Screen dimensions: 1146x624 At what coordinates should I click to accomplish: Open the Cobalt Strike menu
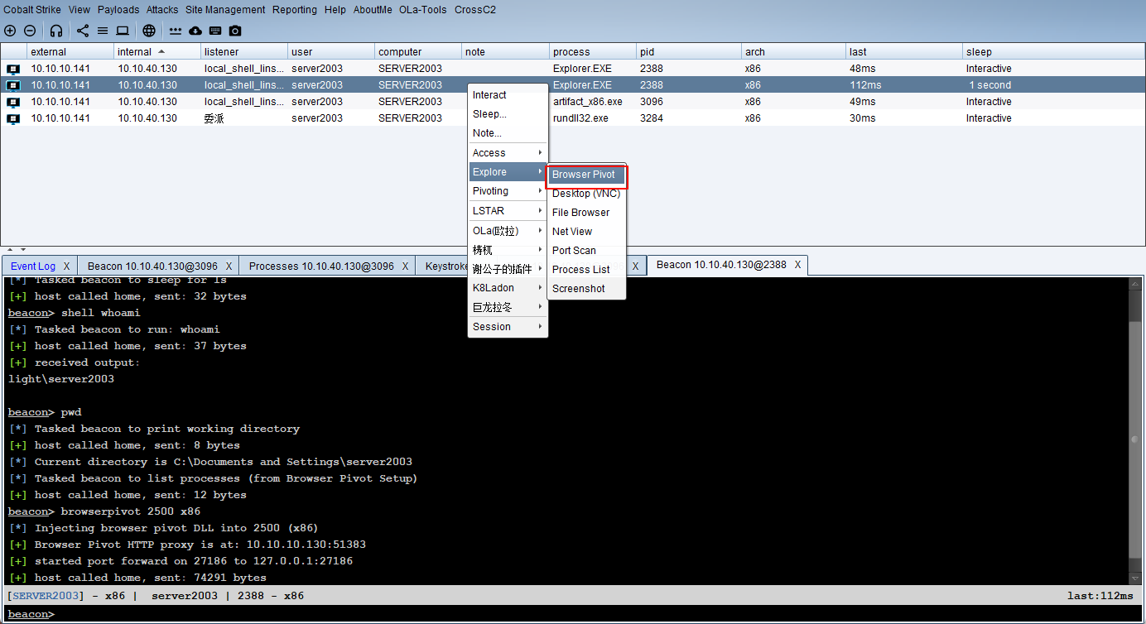32,10
